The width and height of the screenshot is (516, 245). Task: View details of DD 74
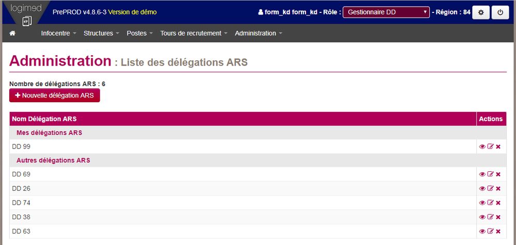pyautogui.click(x=482, y=203)
